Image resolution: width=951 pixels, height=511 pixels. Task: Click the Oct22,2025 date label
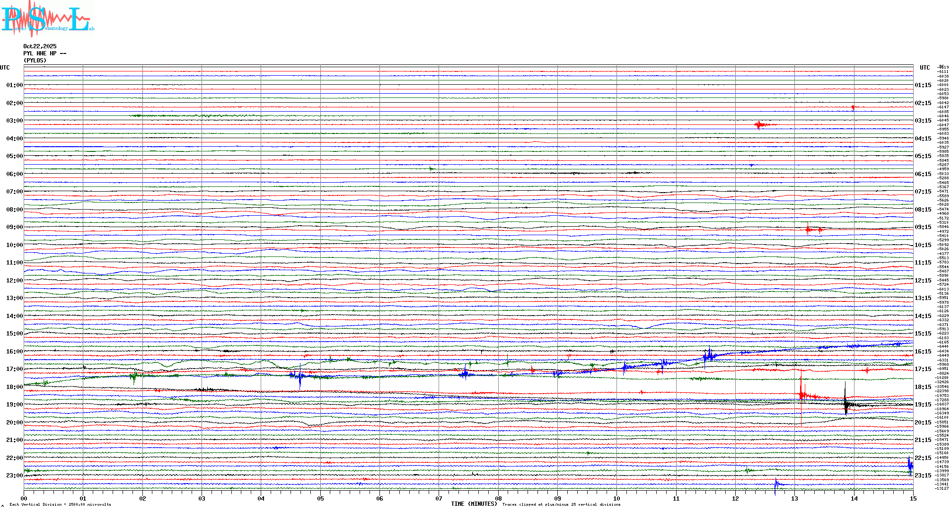pos(40,46)
